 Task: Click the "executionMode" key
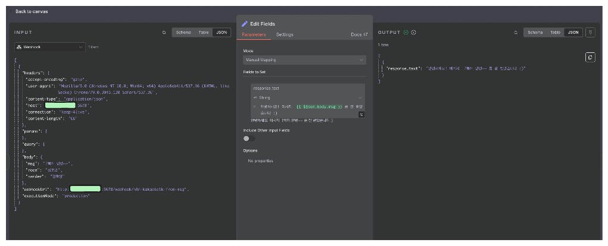tap(40, 196)
